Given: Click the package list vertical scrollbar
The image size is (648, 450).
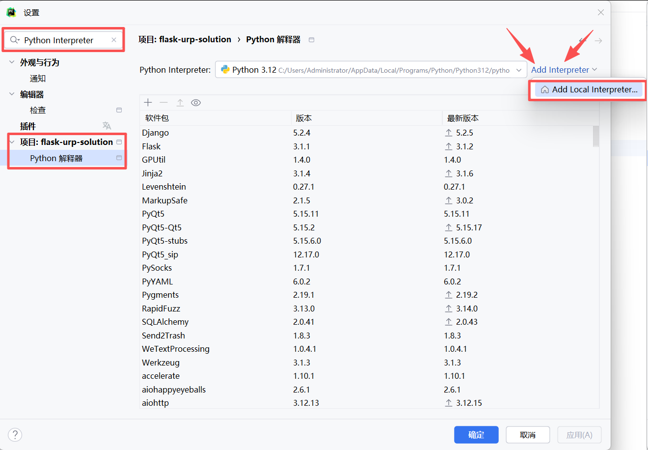Looking at the screenshot, I should pos(596,136).
